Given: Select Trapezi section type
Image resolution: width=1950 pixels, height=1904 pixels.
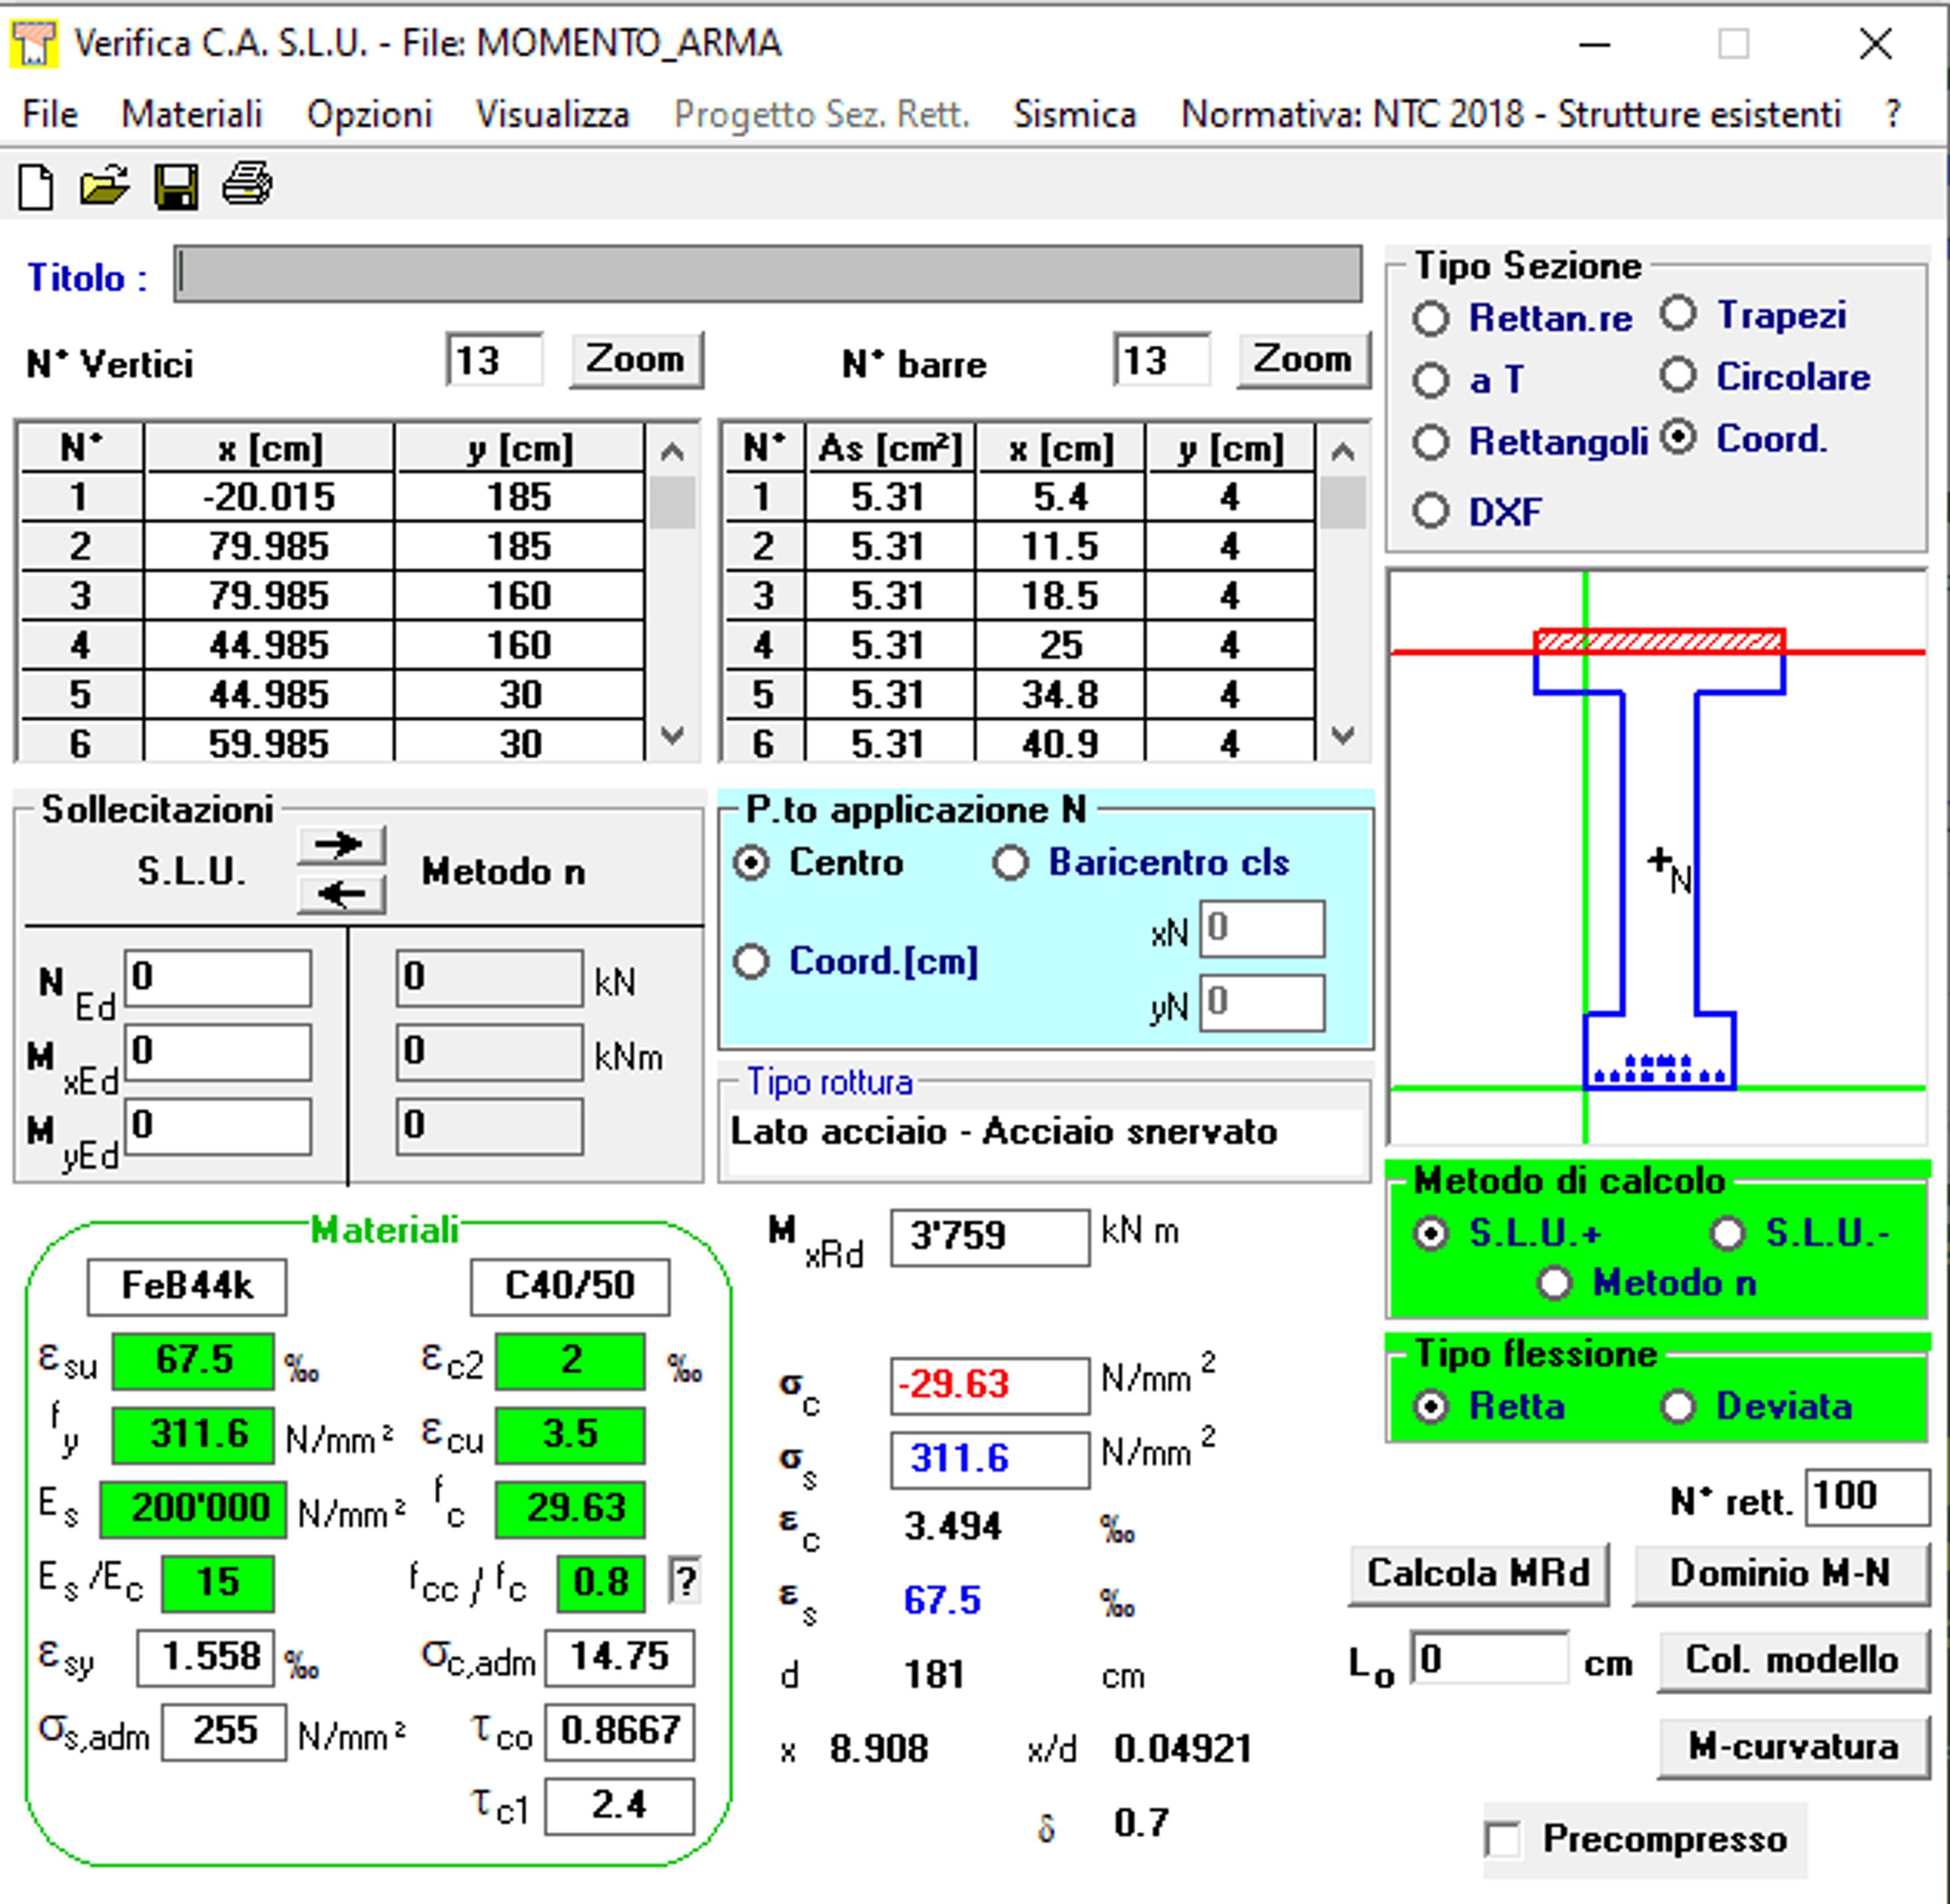Looking at the screenshot, I should tap(1679, 314).
